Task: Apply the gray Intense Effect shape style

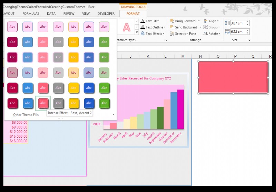Action: click(58, 103)
